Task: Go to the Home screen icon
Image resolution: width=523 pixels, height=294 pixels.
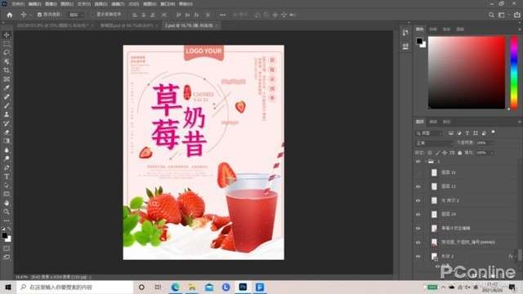Action: click(9, 15)
